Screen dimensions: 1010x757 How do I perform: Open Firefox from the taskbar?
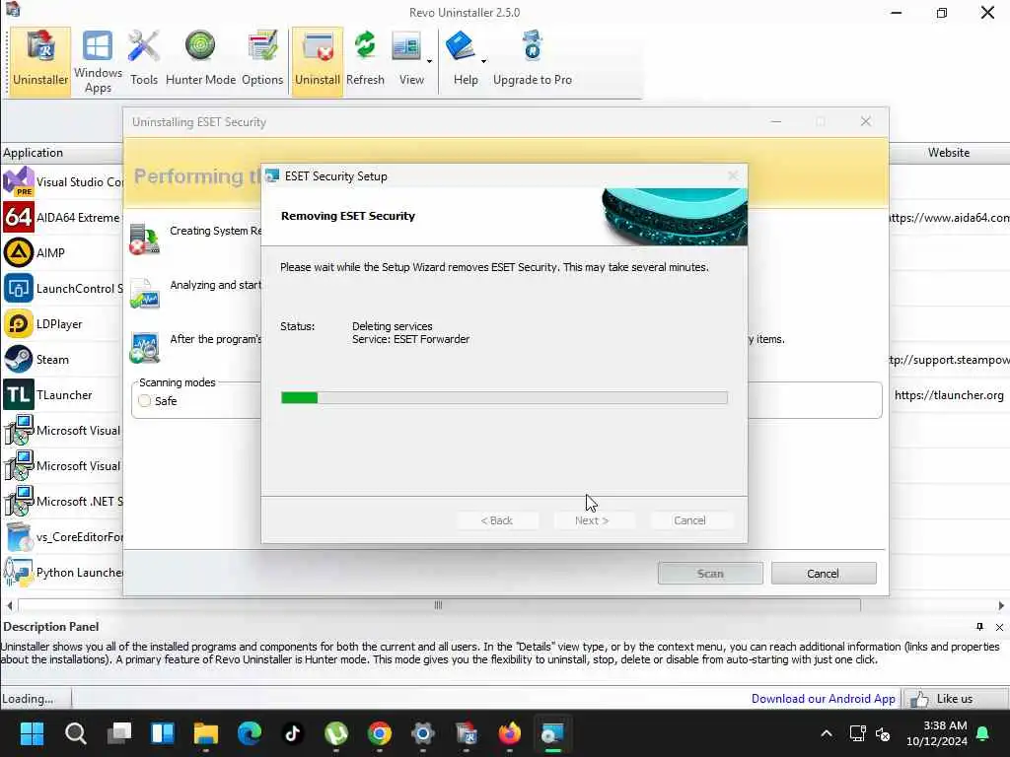tap(510, 733)
